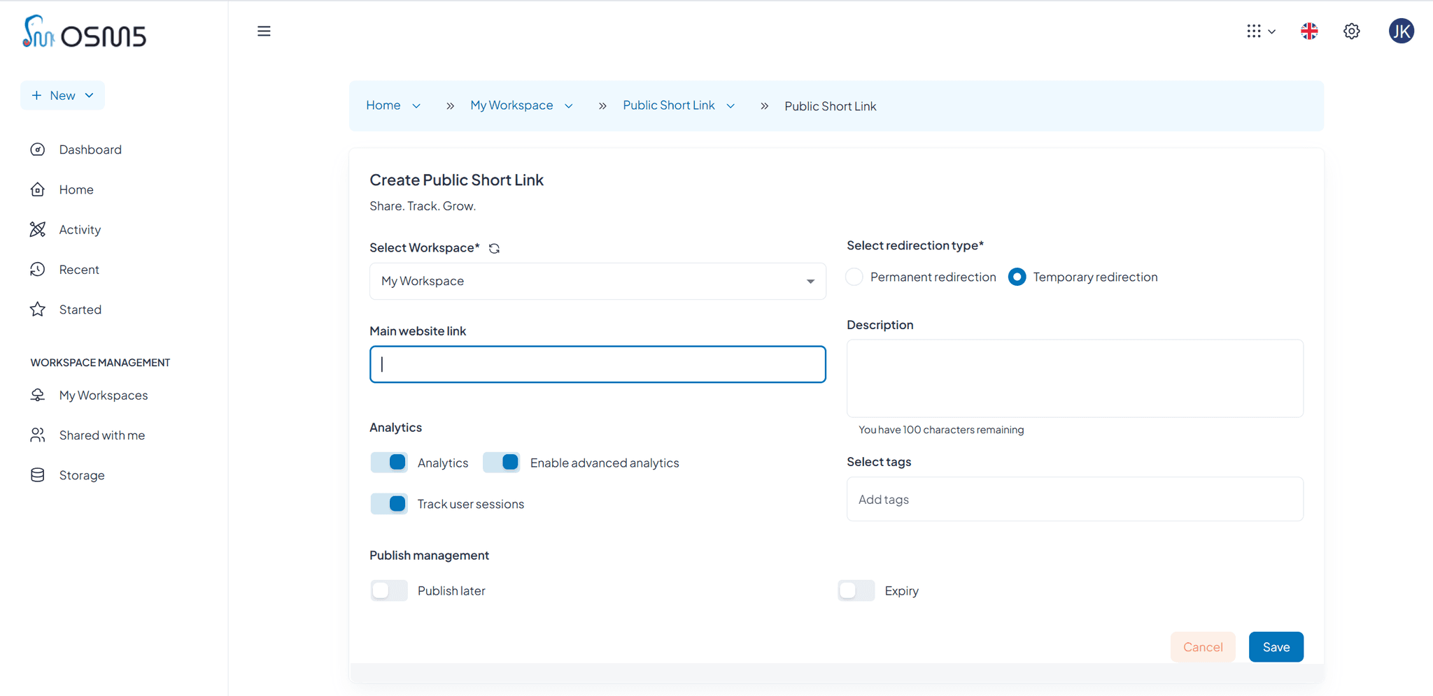
Task: Open Activity in the sidebar
Action: coord(80,229)
